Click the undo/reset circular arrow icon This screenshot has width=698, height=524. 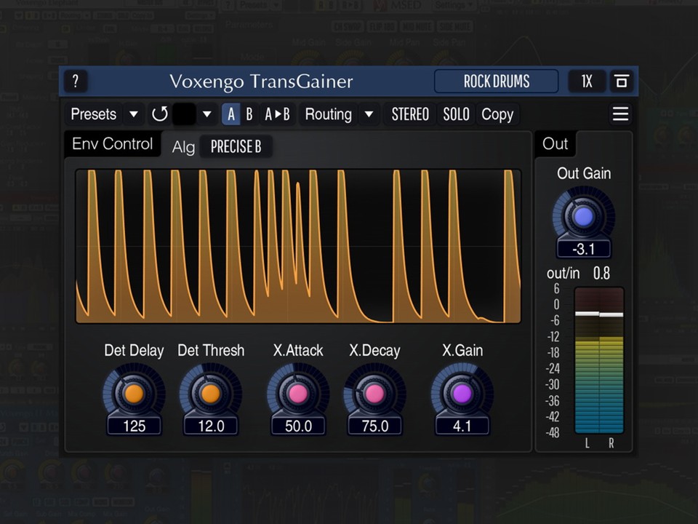click(159, 114)
